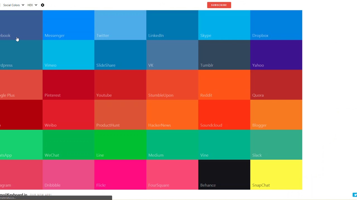Select the Dribbble pink swatch
This screenshot has width=357, height=200.
(x=68, y=175)
